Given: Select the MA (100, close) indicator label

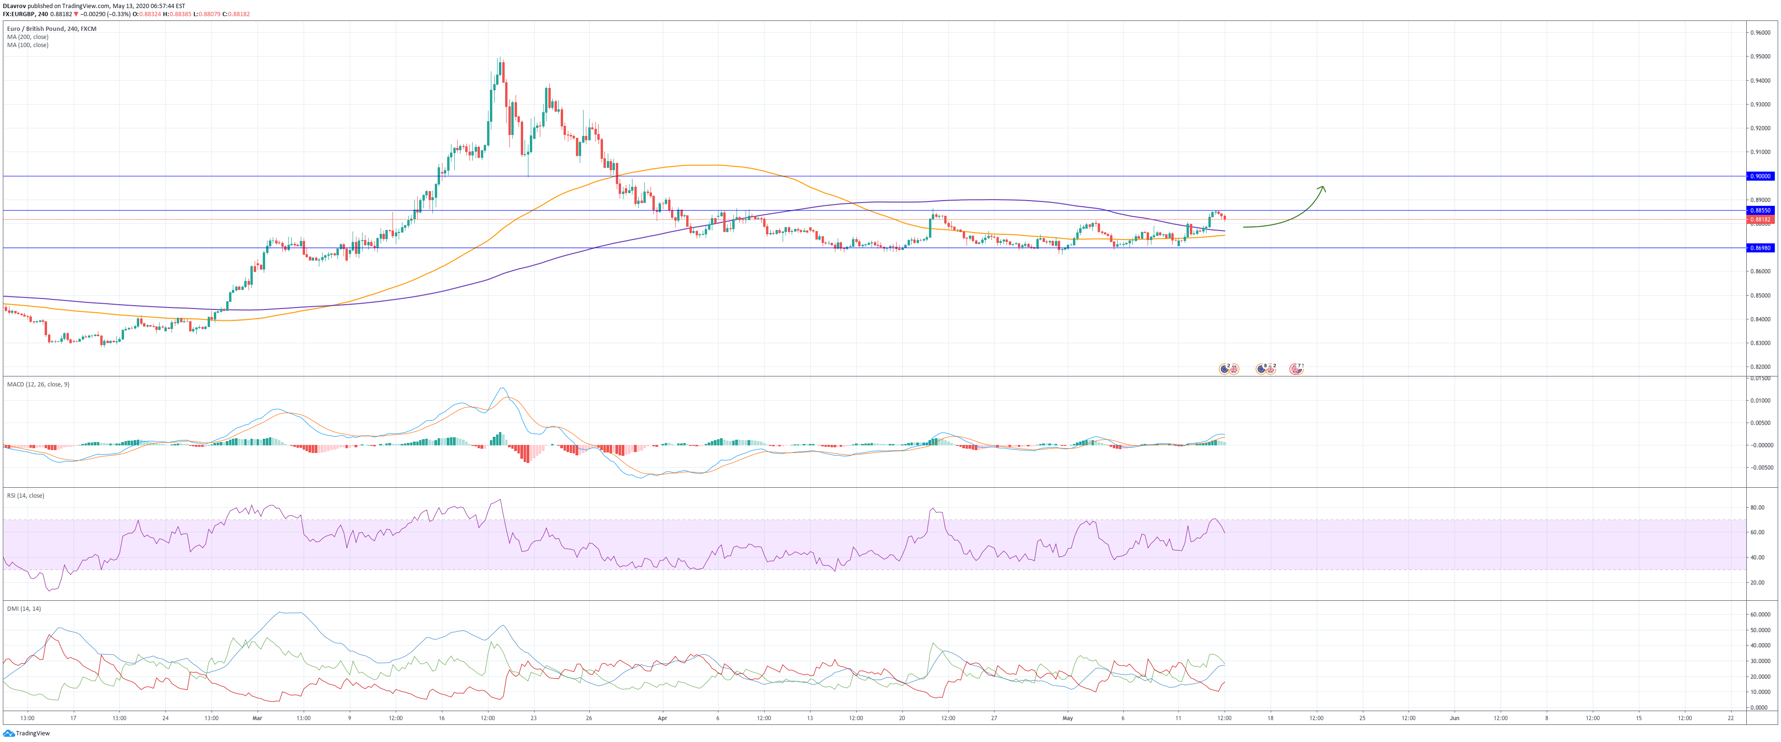Looking at the screenshot, I should tap(28, 45).
